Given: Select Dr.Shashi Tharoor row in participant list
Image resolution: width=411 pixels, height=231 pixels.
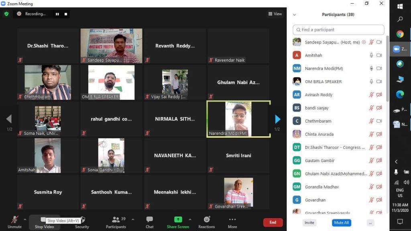Looking at the screenshot, I should tap(338, 147).
